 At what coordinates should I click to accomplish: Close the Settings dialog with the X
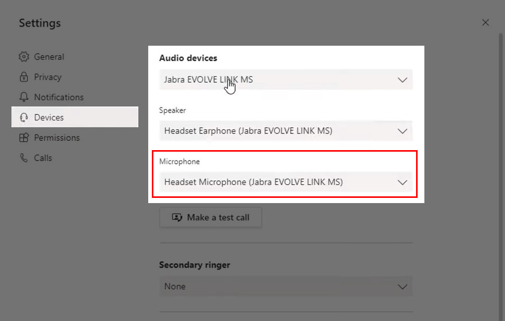485,22
